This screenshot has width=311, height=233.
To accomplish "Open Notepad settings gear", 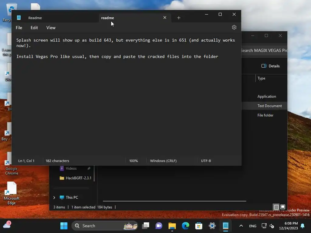I will pyautogui.click(x=234, y=27).
